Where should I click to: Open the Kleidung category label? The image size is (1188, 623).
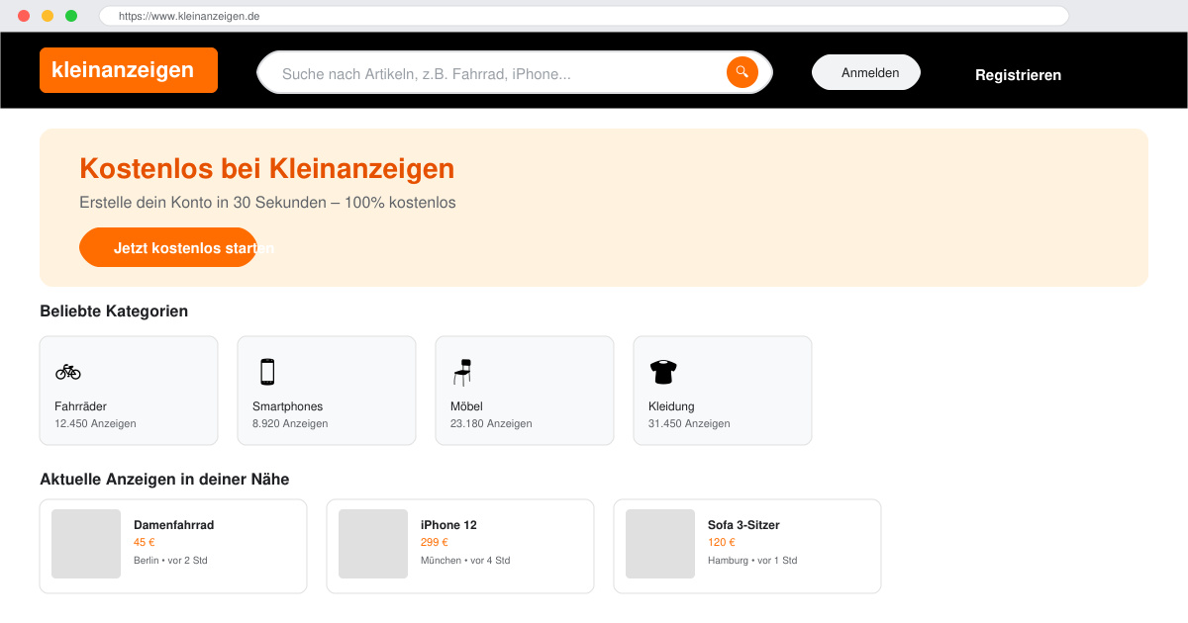[671, 406]
